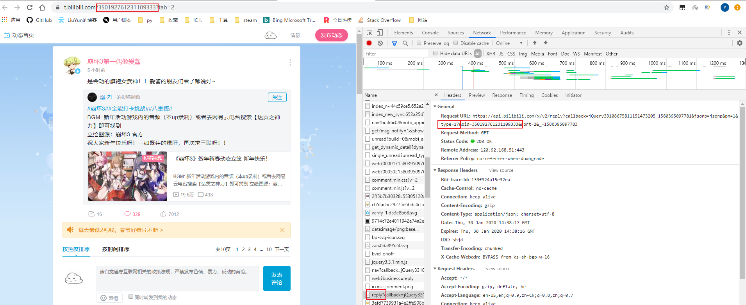Image resolution: width=746 pixels, height=305 pixels.
Task: Select checkbox beside web?business=reply request
Action: (368, 278)
